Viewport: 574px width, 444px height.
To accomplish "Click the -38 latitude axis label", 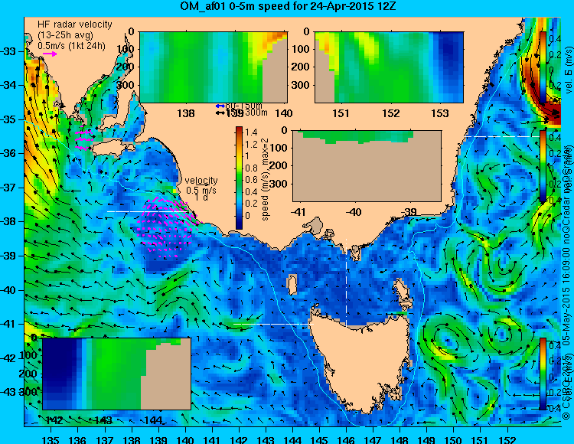I will pyautogui.click(x=8, y=221).
